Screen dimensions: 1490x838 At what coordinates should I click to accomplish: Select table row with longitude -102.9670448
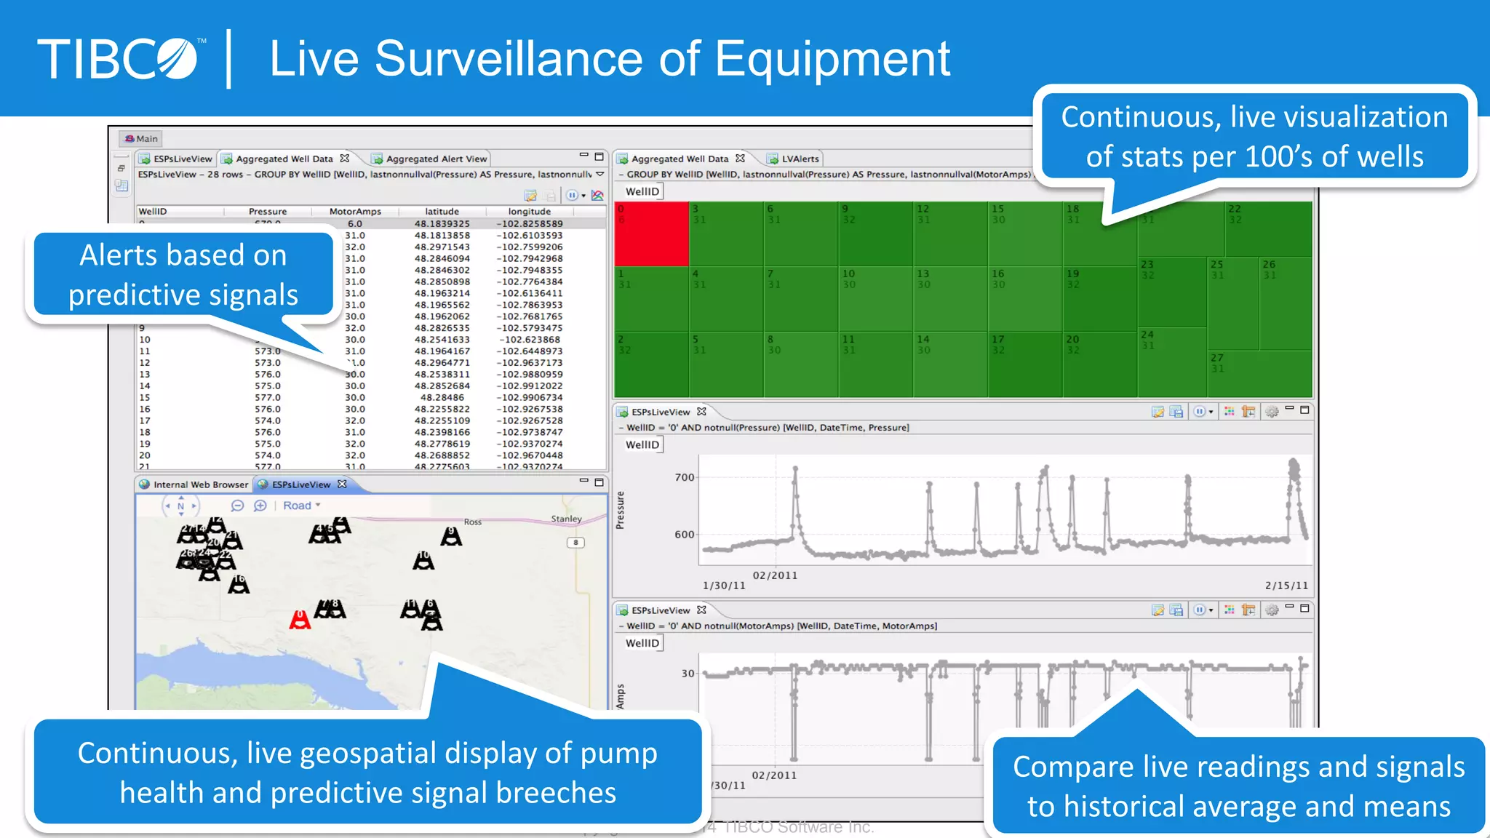point(371,455)
